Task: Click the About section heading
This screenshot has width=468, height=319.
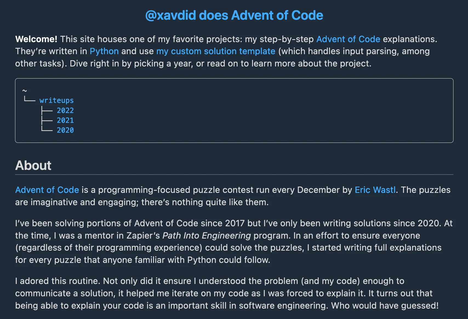Action: 33,165
